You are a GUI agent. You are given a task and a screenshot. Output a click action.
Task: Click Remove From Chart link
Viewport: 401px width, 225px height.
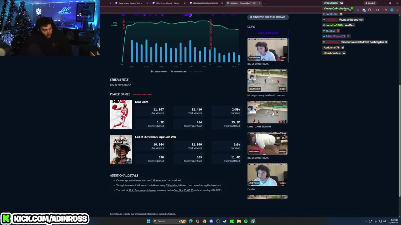click(143, 94)
